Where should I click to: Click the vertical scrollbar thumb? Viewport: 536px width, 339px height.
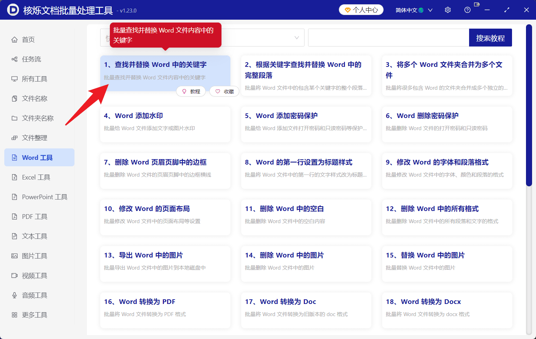[x=529, y=105]
